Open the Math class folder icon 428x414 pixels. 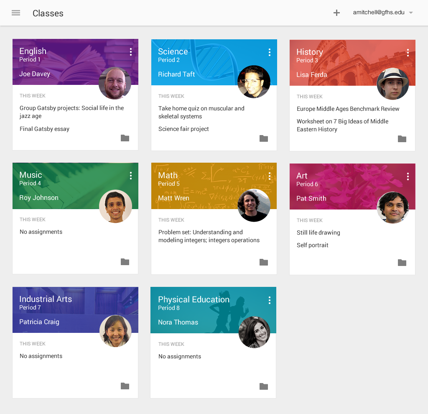tap(264, 262)
